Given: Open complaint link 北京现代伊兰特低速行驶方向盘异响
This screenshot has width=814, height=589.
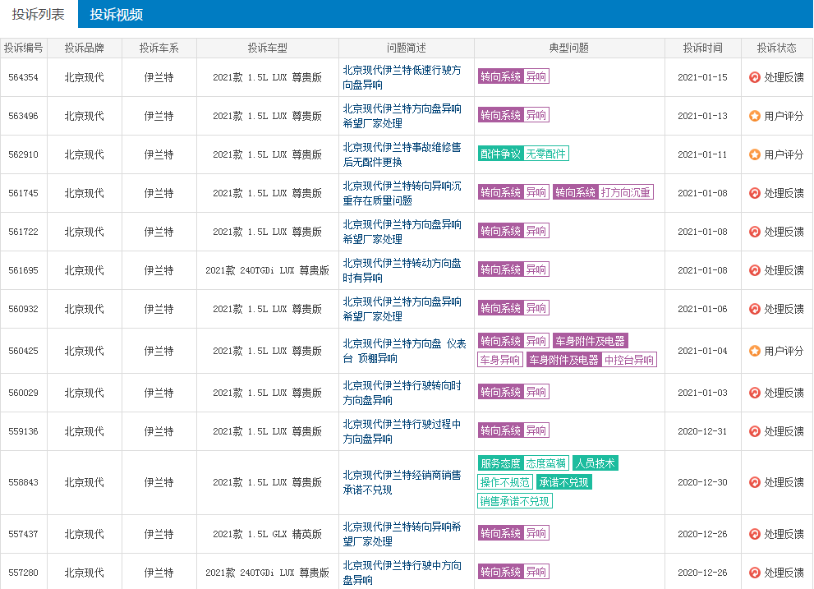Looking at the screenshot, I should 402,77.
